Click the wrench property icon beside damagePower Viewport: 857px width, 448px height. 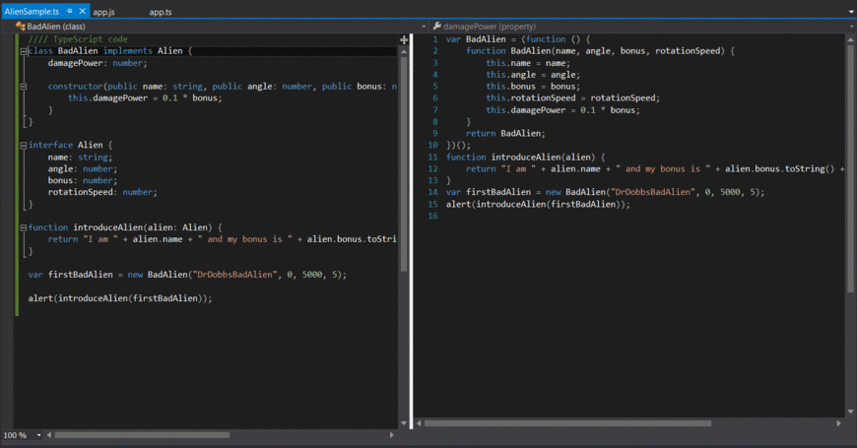click(436, 26)
